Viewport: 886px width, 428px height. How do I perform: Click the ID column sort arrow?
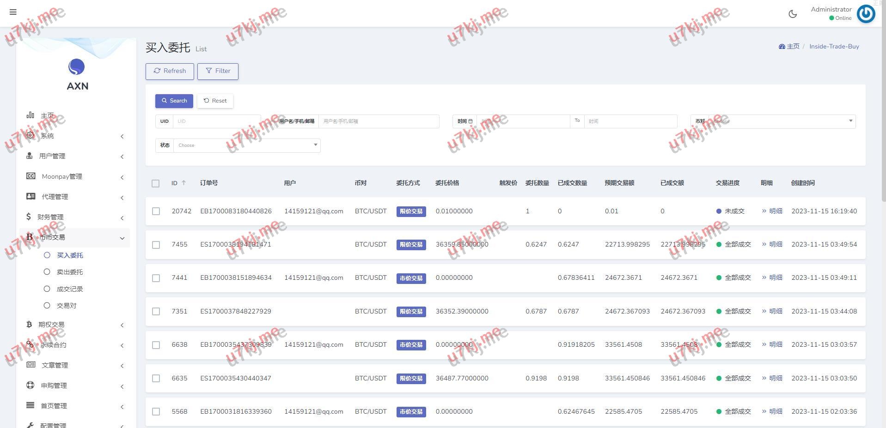183,183
